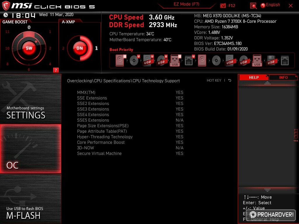The height and width of the screenshot is (224, 299).
Task: Open the BIOS search magnifier icon
Action: (253, 6)
